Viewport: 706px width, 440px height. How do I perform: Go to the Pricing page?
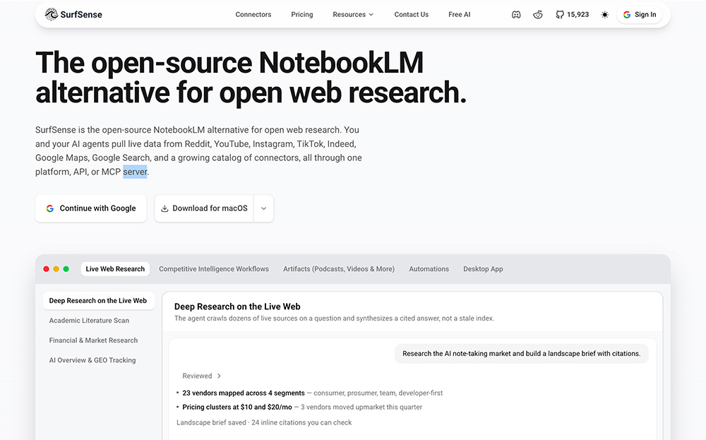(x=301, y=14)
